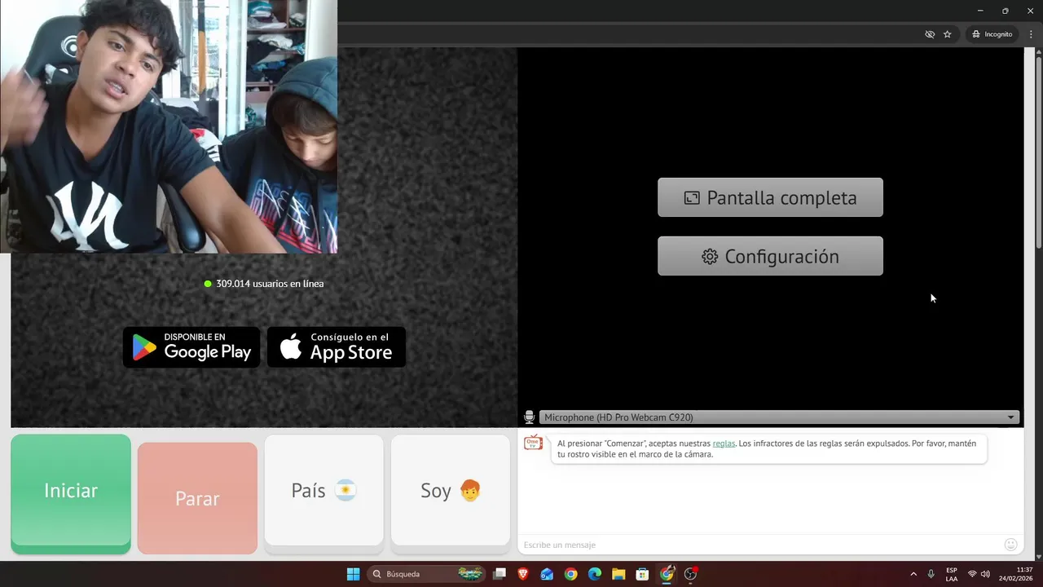The width and height of the screenshot is (1043, 587).
Task: Open File Explorer from taskbar
Action: [x=618, y=574]
